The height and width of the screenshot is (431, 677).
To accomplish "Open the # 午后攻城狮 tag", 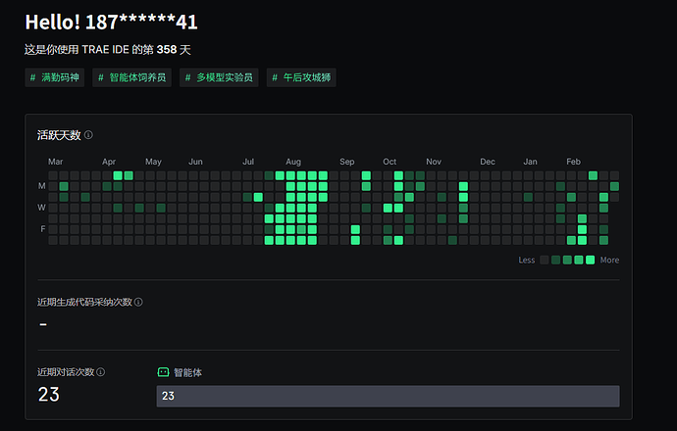I will tap(301, 77).
